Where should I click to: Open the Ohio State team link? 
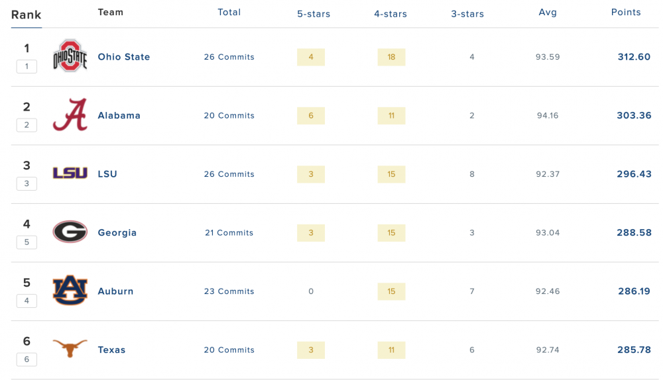[x=124, y=57]
